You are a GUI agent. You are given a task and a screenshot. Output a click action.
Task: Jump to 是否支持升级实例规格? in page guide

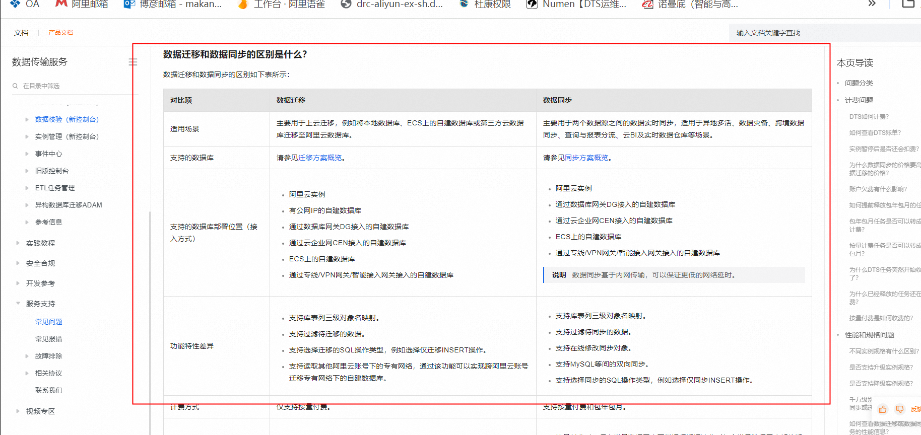pos(881,367)
